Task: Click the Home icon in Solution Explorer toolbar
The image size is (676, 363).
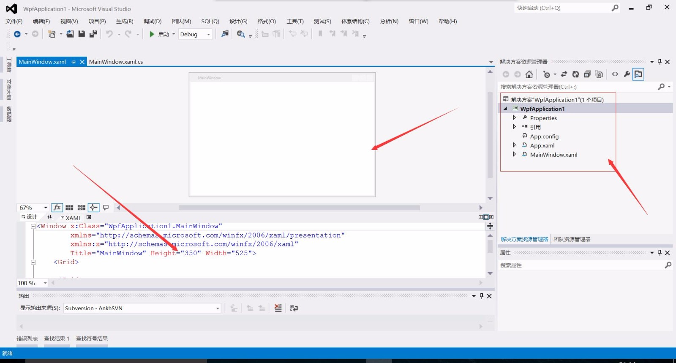Action: pyautogui.click(x=529, y=74)
